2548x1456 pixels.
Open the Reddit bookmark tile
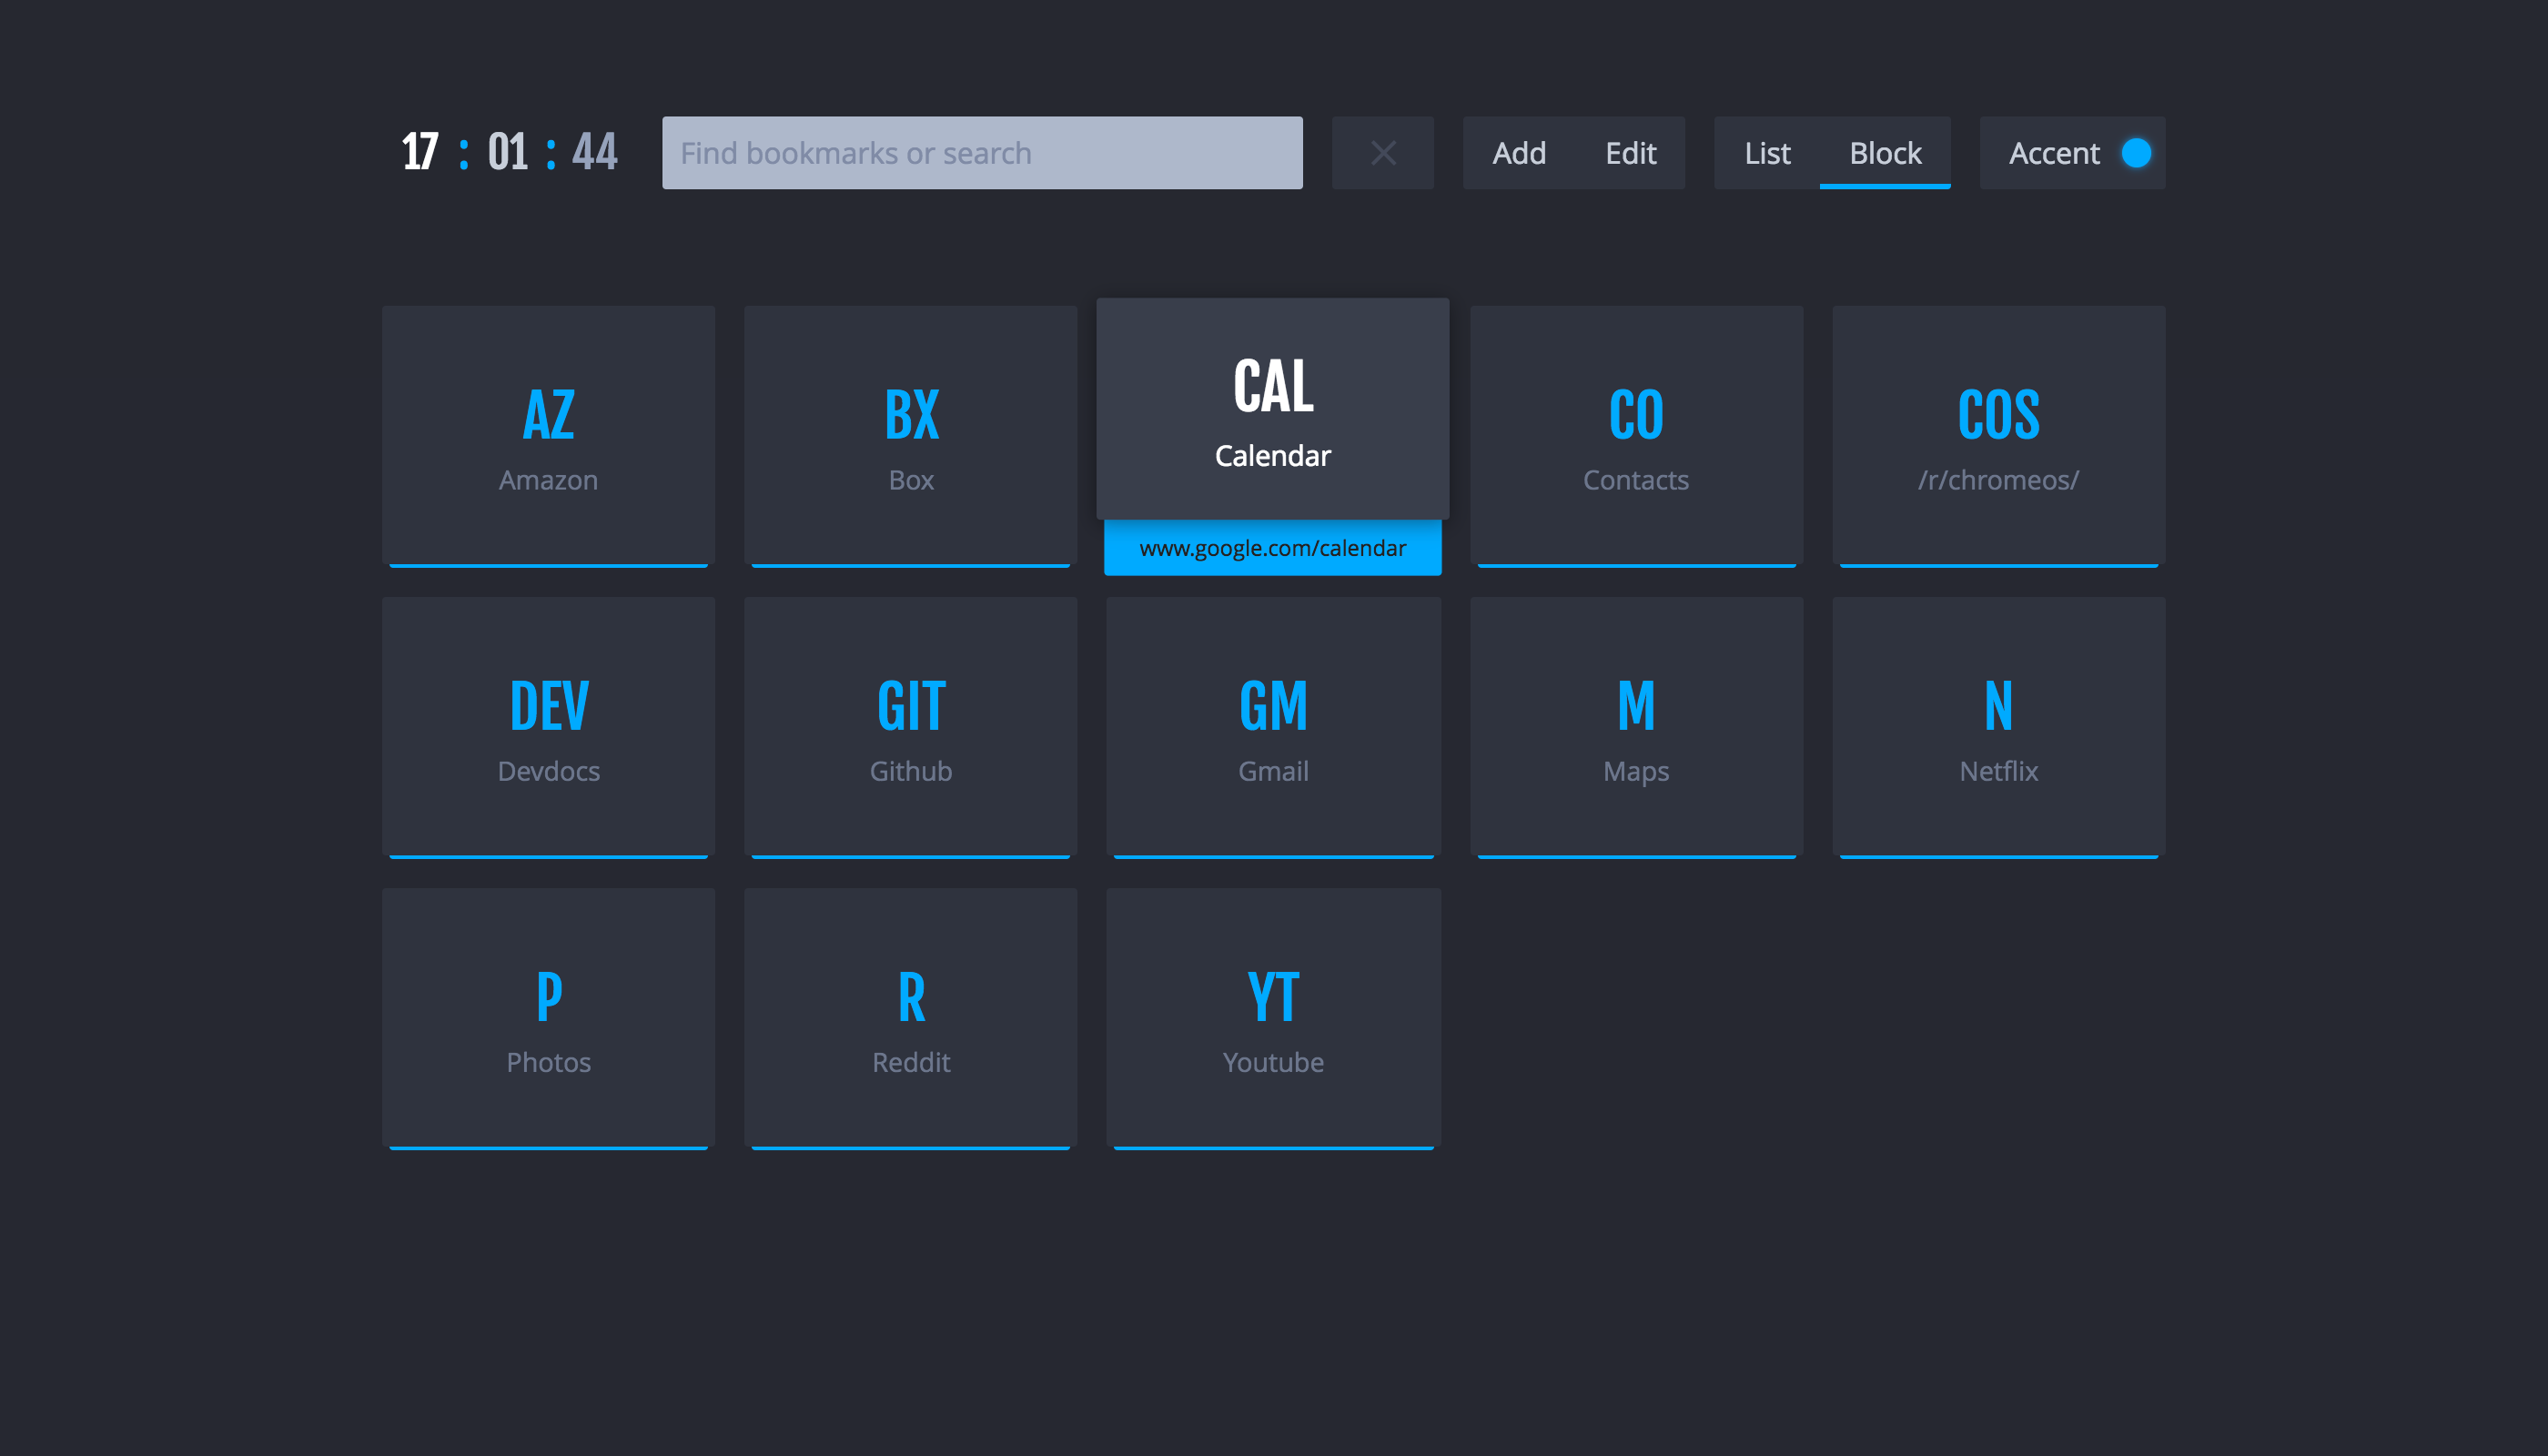[x=910, y=1018]
